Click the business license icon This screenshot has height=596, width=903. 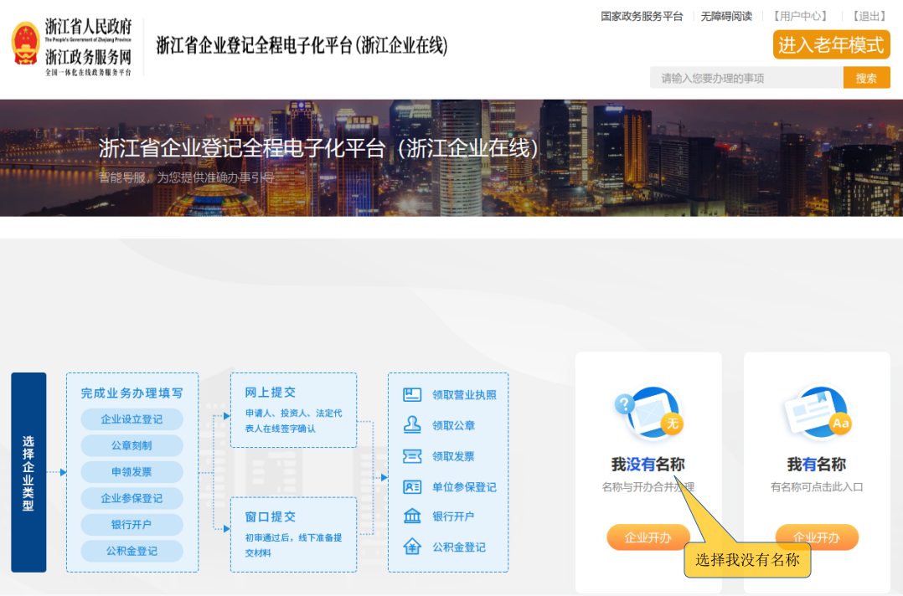coord(412,395)
